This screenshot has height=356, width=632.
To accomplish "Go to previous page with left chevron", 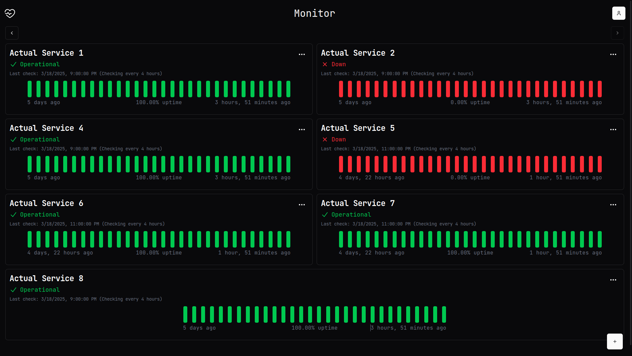I will [x=12, y=33].
